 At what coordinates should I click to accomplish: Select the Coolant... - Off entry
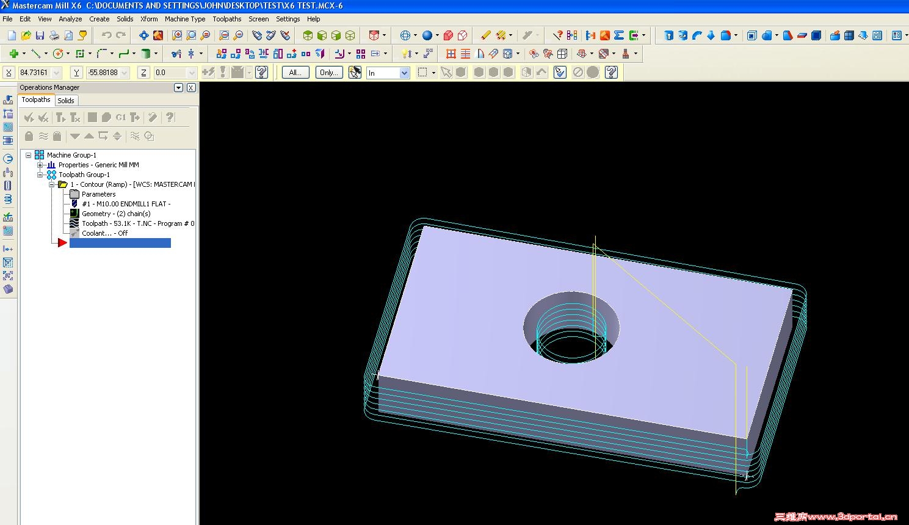click(x=104, y=233)
